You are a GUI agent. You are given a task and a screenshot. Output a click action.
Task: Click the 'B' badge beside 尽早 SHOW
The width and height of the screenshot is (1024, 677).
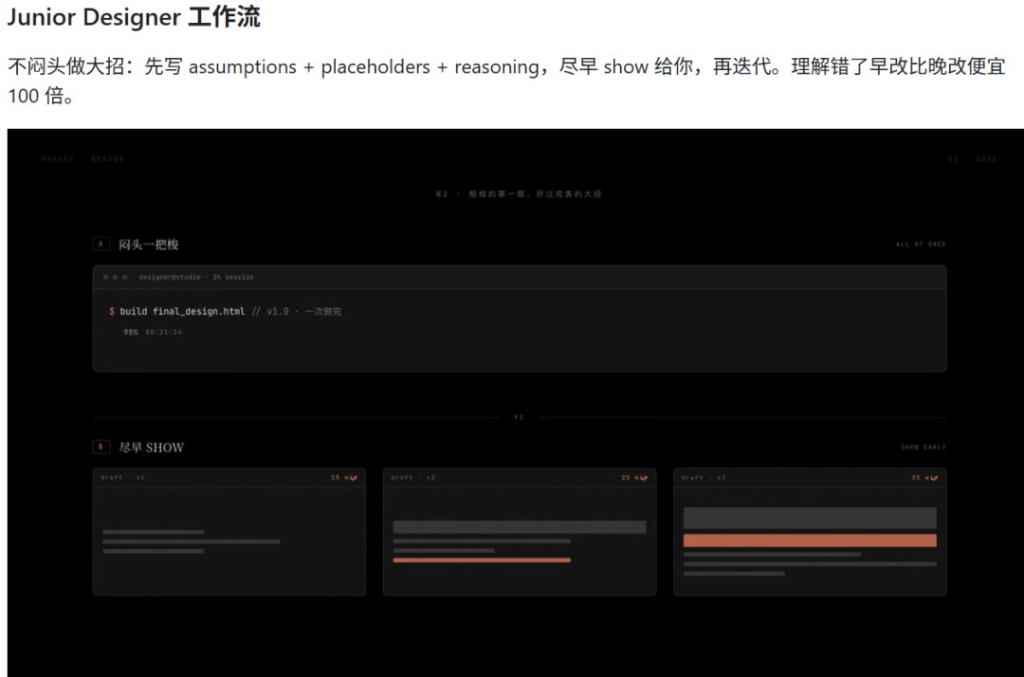pyautogui.click(x=101, y=448)
